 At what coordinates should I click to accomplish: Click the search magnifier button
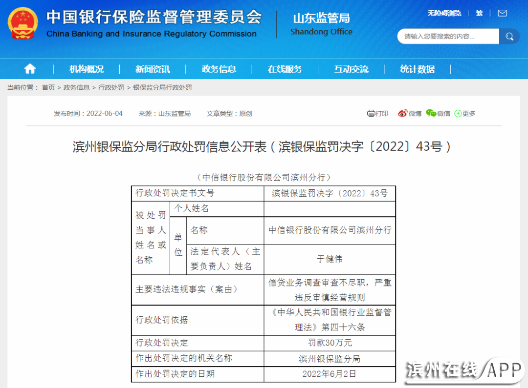(x=509, y=37)
